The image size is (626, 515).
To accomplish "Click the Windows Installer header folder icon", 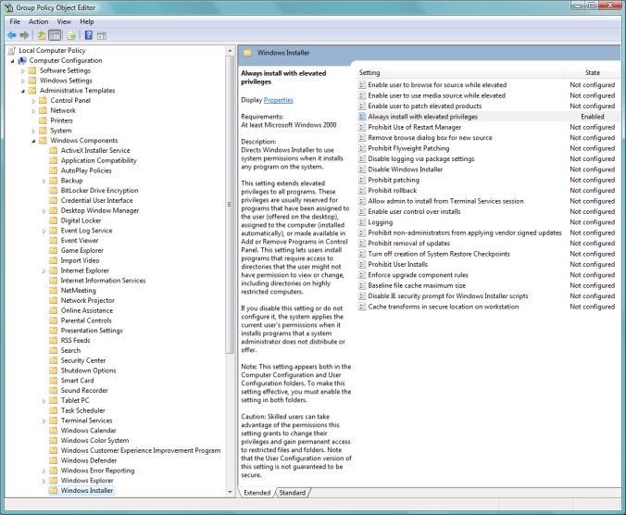I will point(247,53).
